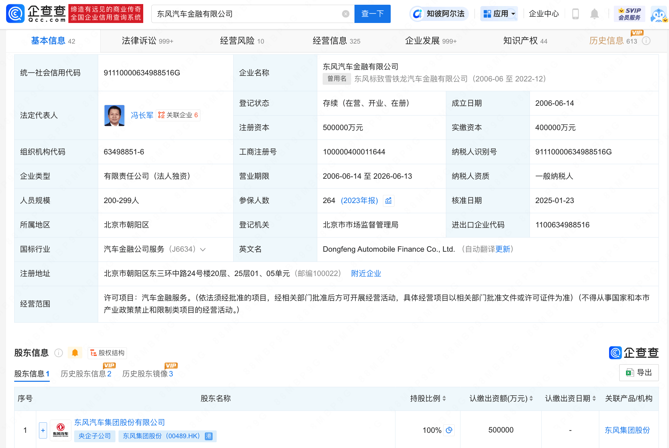Expand 国标行业 industry chevron
The image size is (669, 448).
(x=203, y=249)
